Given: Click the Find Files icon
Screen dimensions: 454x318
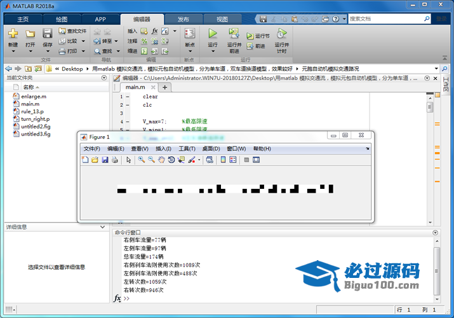Looking at the screenshot, I should coord(62,31).
